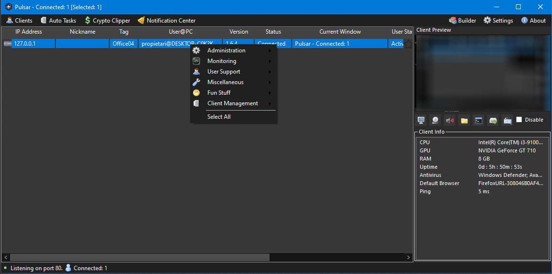
Task: Click the client flag icon for 127.0.0.1
Action: coord(7,44)
